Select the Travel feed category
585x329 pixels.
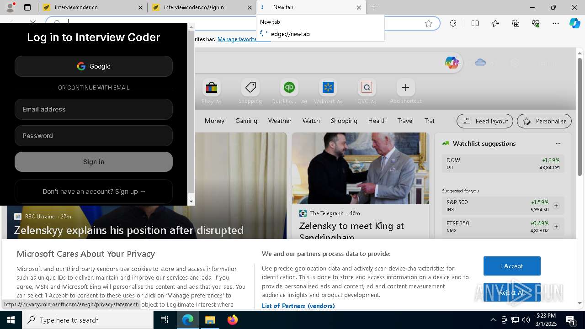tap(405, 121)
